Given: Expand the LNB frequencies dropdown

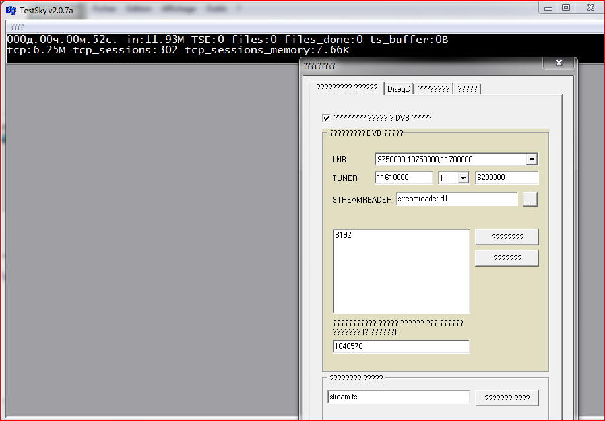Looking at the screenshot, I should tap(532, 159).
